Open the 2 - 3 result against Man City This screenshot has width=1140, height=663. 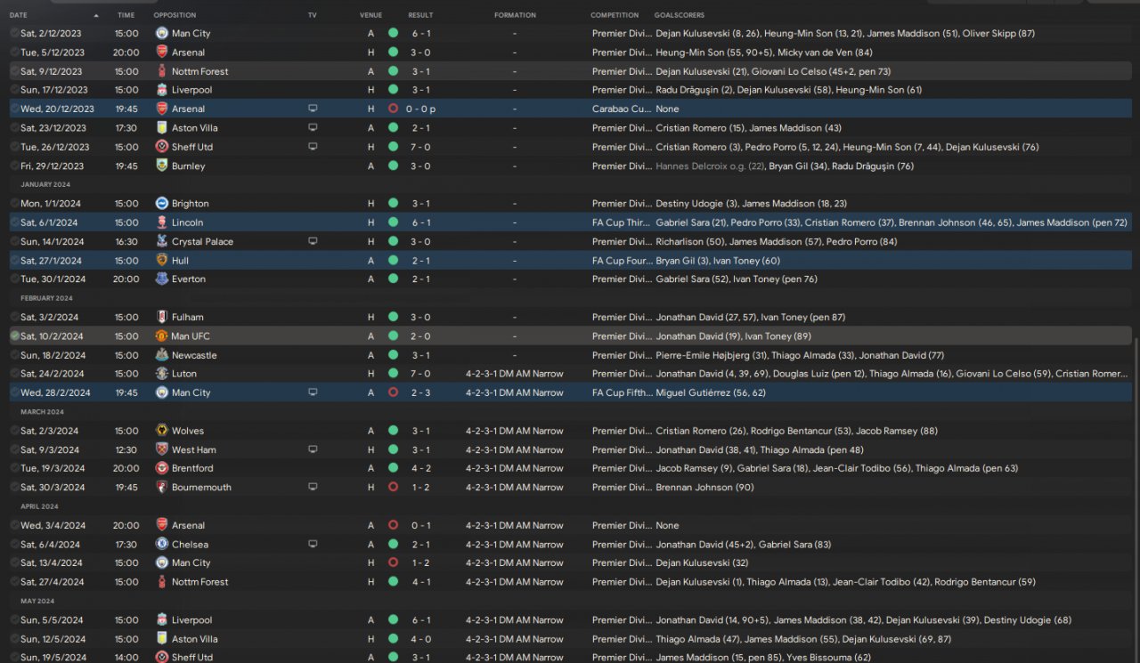point(420,392)
